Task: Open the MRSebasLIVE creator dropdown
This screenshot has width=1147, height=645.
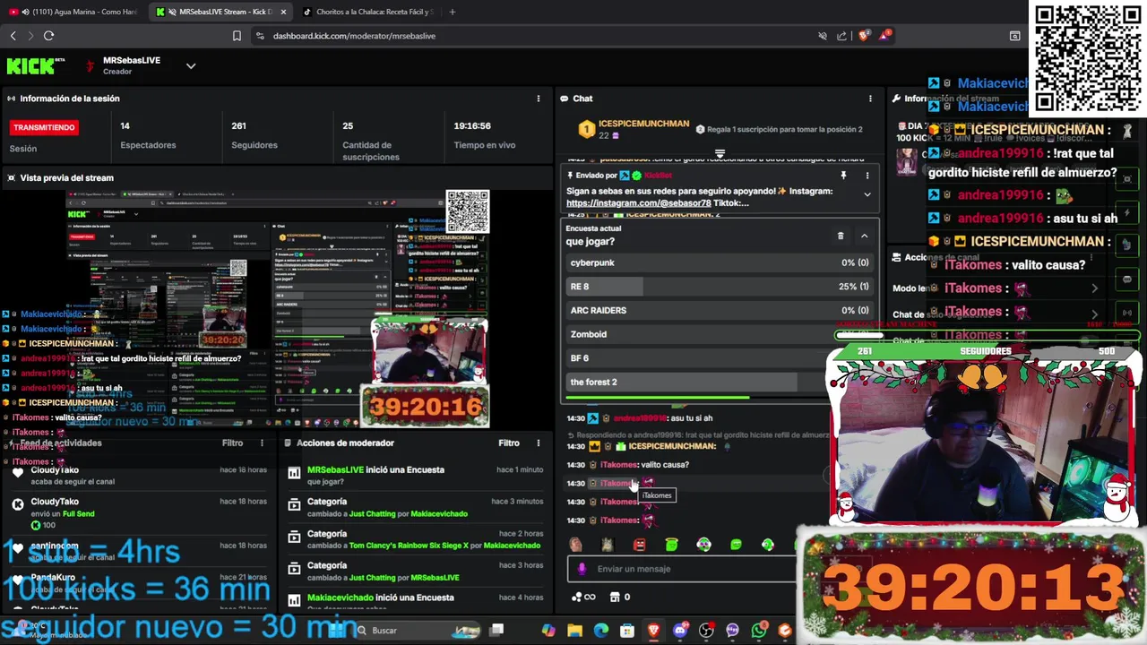Action: (x=191, y=65)
